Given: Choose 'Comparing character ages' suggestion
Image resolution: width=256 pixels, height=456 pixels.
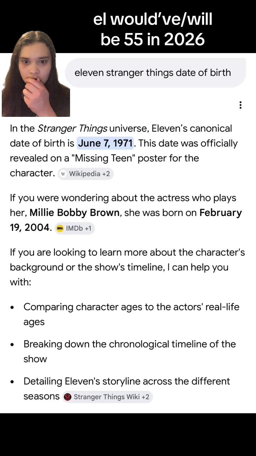Looking at the screenshot, I should click(131, 314).
